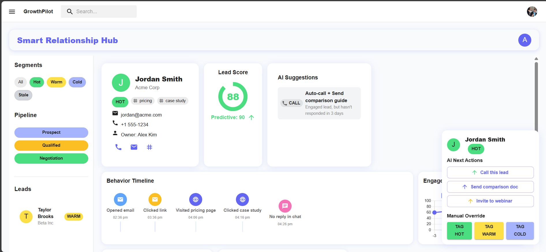Select the Negotiation pipeline stage

pyautogui.click(x=51, y=158)
